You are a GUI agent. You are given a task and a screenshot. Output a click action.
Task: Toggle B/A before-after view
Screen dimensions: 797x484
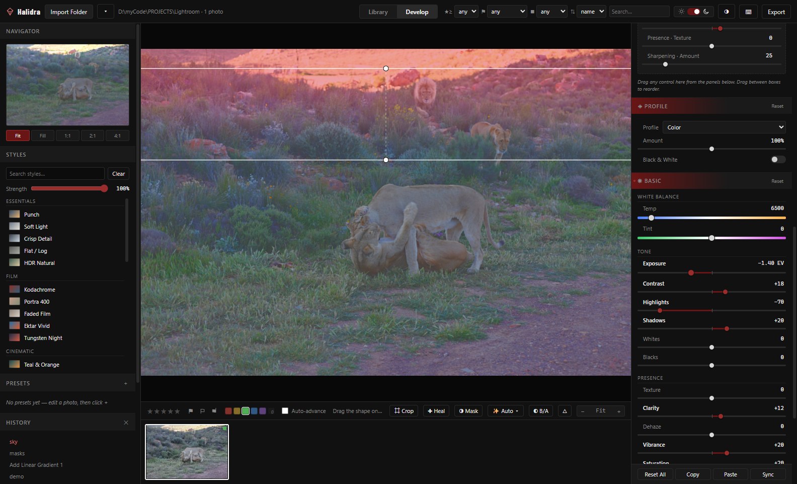click(x=541, y=411)
